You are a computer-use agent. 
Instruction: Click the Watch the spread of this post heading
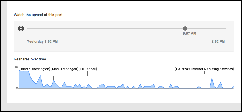point(38,15)
